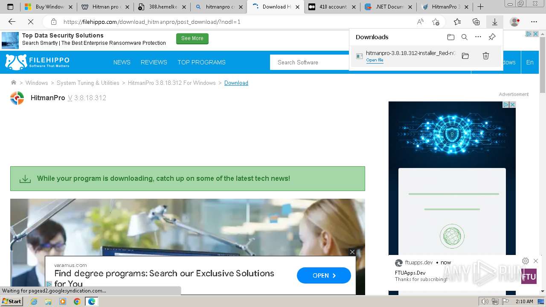
Task: Click OPEN button in varamus ad
Action: pyautogui.click(x=324, y=275)
